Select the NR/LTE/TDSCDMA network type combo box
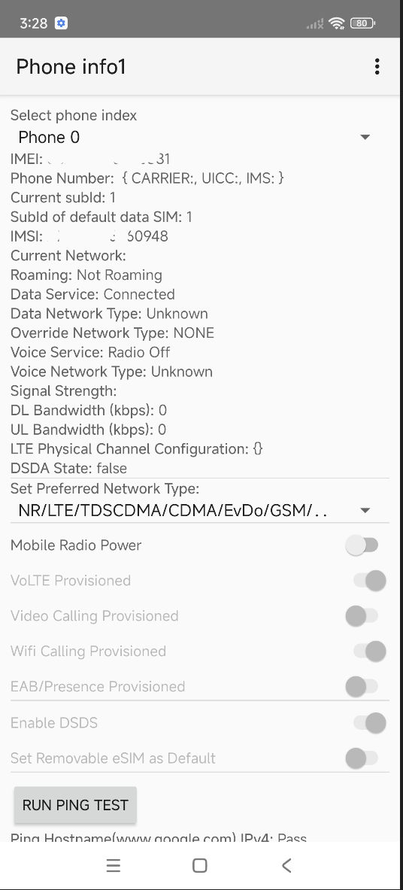Screen dimensions: 403x890 [200, 511]
